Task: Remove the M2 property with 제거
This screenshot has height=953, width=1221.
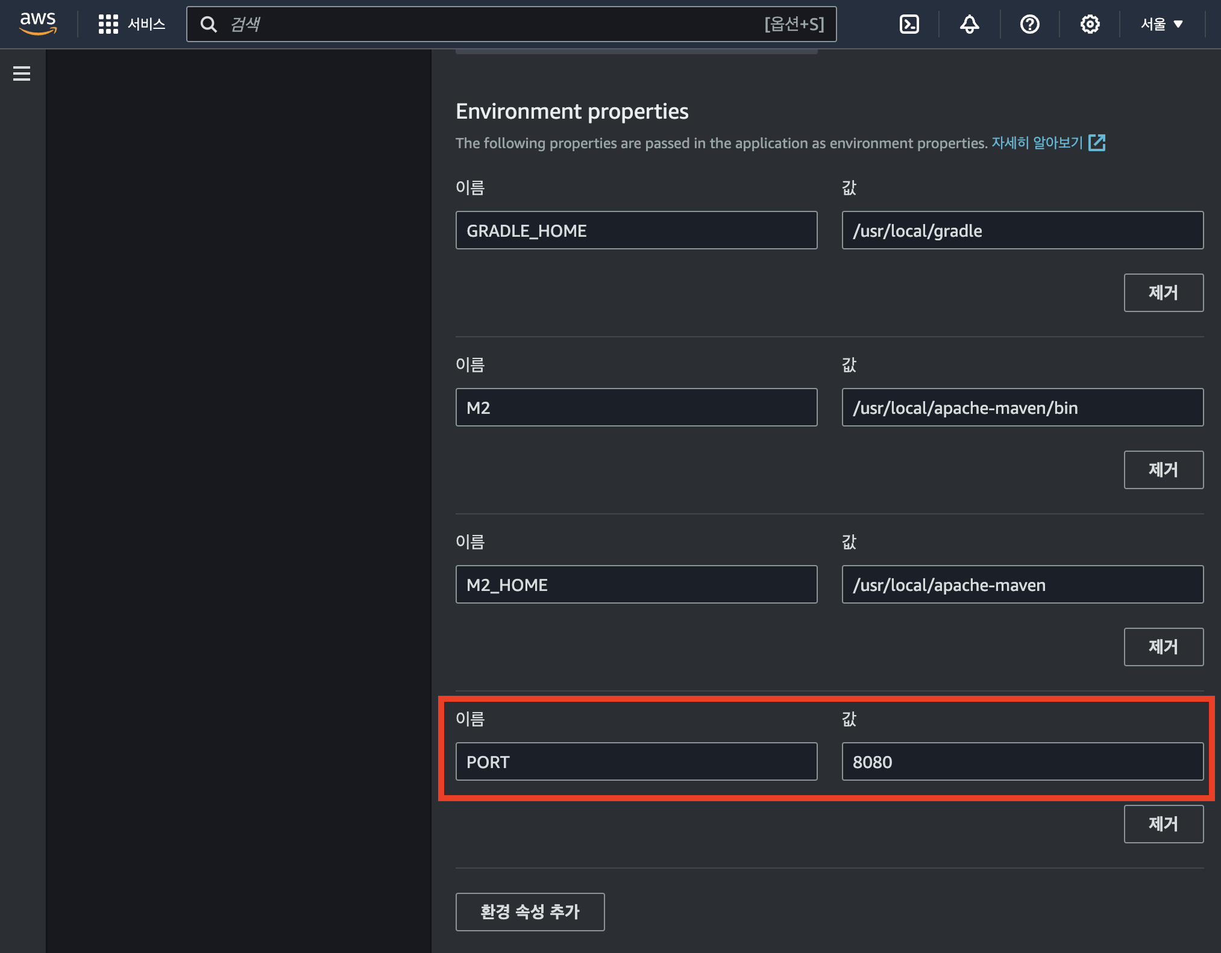Action: (1164, 470)
